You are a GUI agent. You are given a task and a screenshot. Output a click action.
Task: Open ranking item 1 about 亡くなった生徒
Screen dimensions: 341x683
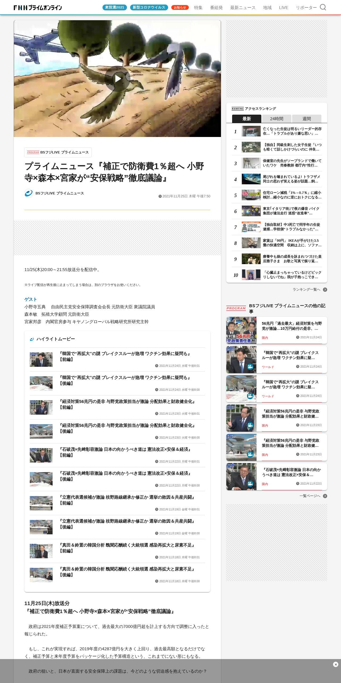point(276,131)
